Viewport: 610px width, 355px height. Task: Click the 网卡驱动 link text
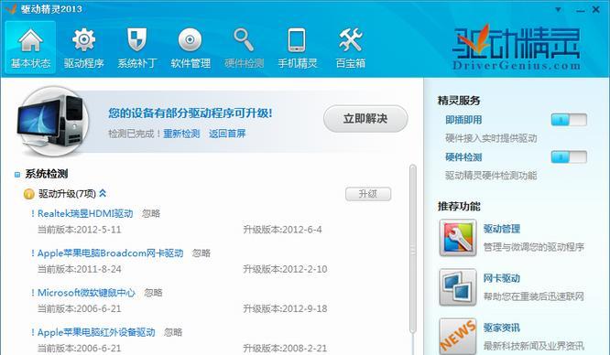[x=501, y=278]
